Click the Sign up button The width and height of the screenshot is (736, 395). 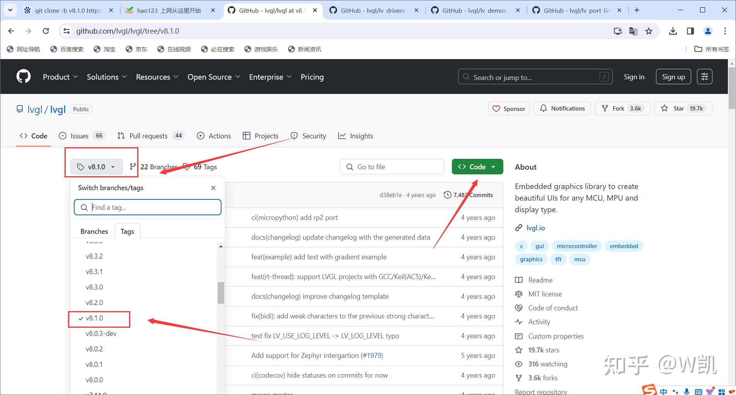point(673,77)
